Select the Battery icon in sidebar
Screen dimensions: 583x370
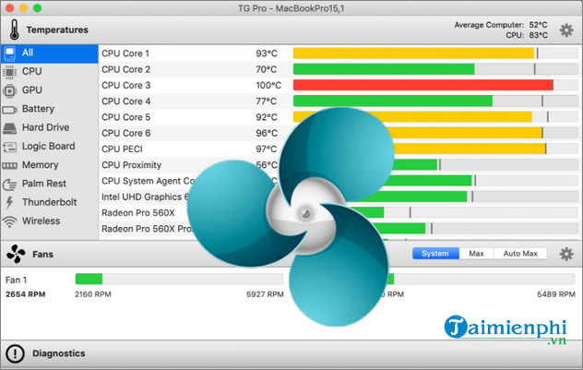coord(10,109)
